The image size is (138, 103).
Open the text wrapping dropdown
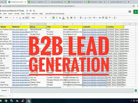click(90, 18)
